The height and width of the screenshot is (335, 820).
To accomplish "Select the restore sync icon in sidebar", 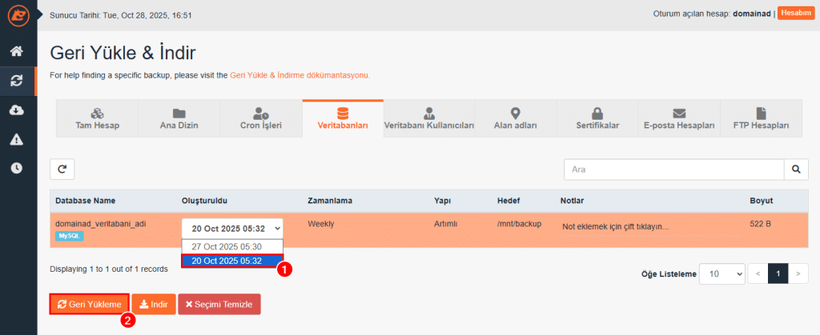I will [17, 81].
